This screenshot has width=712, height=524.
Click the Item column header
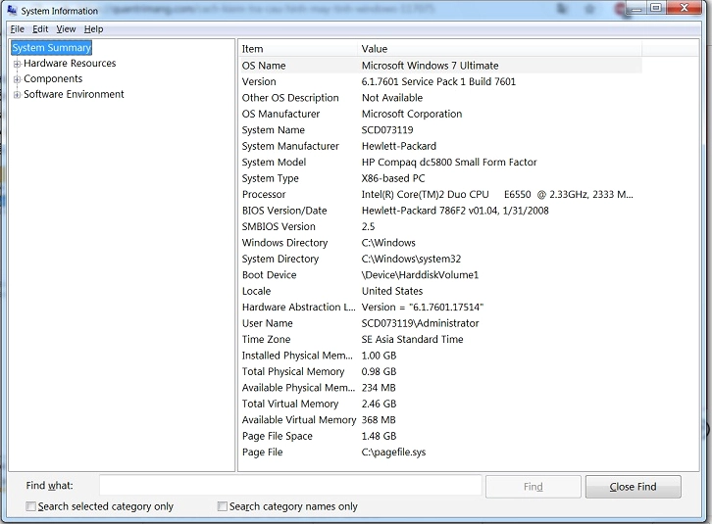pos(298,49)
